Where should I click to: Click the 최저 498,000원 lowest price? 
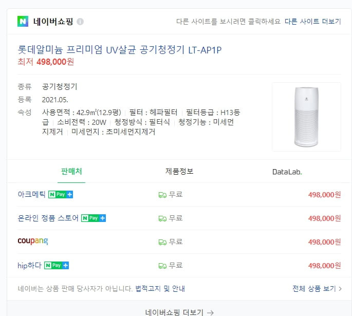[x=46, y=62]
